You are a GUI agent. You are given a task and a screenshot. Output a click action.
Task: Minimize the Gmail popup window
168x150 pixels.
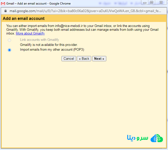click(x=145, y=3)
